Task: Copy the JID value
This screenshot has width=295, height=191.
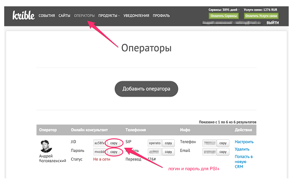Action: (x=114, y=143)
